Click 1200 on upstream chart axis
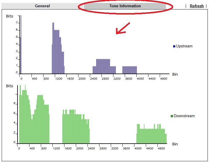Screen dimensions: 221x166 (59, 78)
